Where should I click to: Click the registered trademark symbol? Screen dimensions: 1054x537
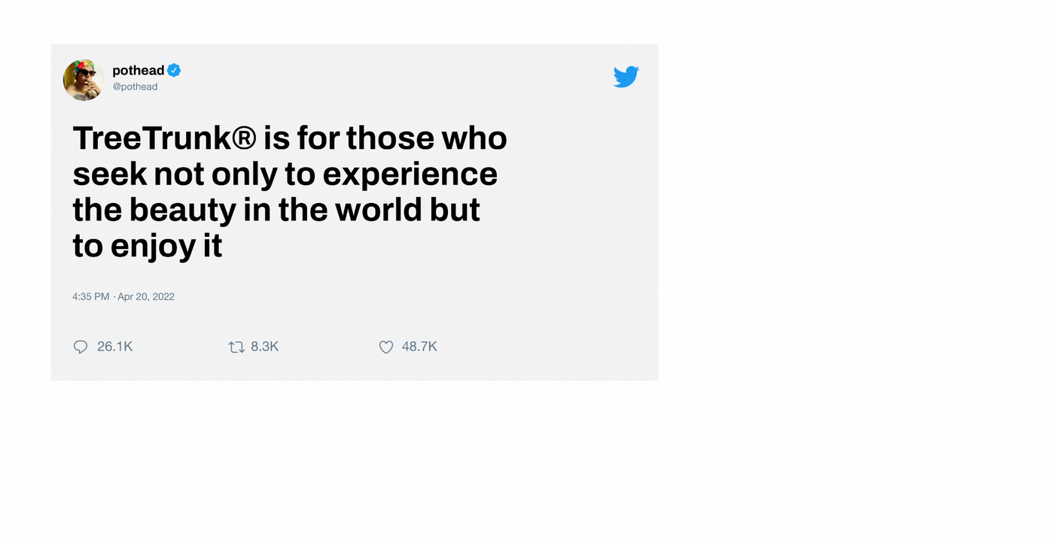point(244,138)
